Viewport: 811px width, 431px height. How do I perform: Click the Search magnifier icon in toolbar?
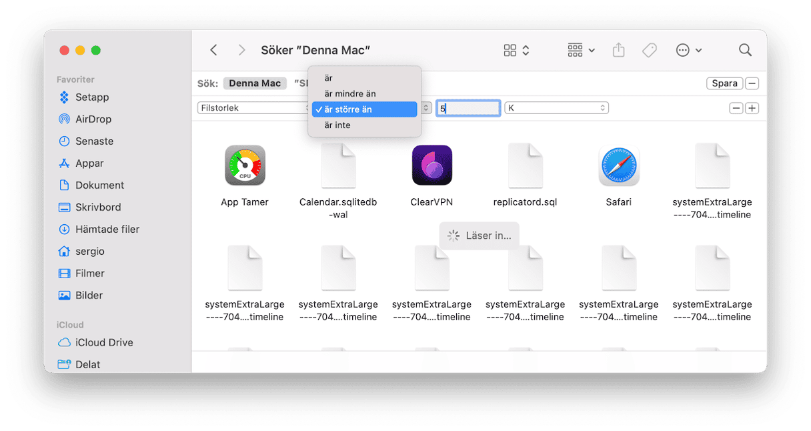pos(745,50)
